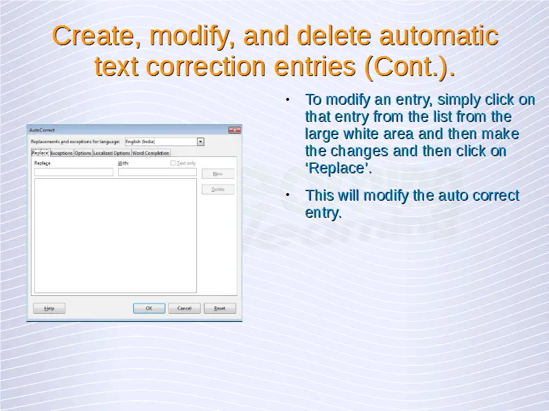Open the Exceptions tab
549x411 pixels.
[61, 153]
